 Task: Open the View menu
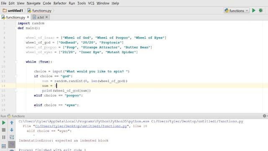click(x=21, y=3)
